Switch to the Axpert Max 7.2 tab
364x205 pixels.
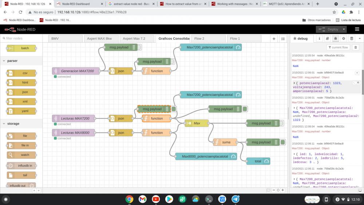pos(137,39)
